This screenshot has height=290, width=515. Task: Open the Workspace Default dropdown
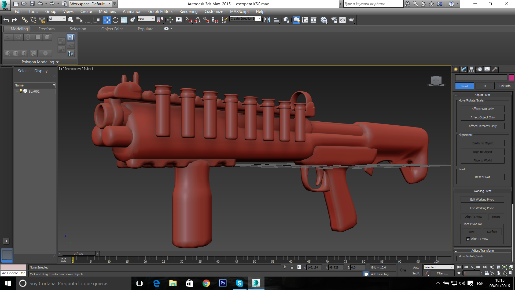90,4
